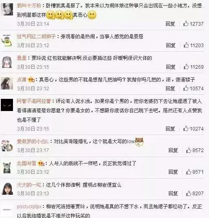209x218 pixels.
Task: Click the username psclycrplpx
Action: click(29, 207)
